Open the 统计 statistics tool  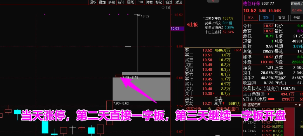tap(121, 2)
